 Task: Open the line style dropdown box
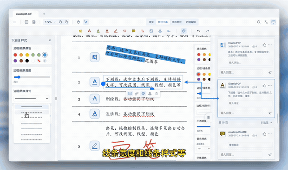32,99
